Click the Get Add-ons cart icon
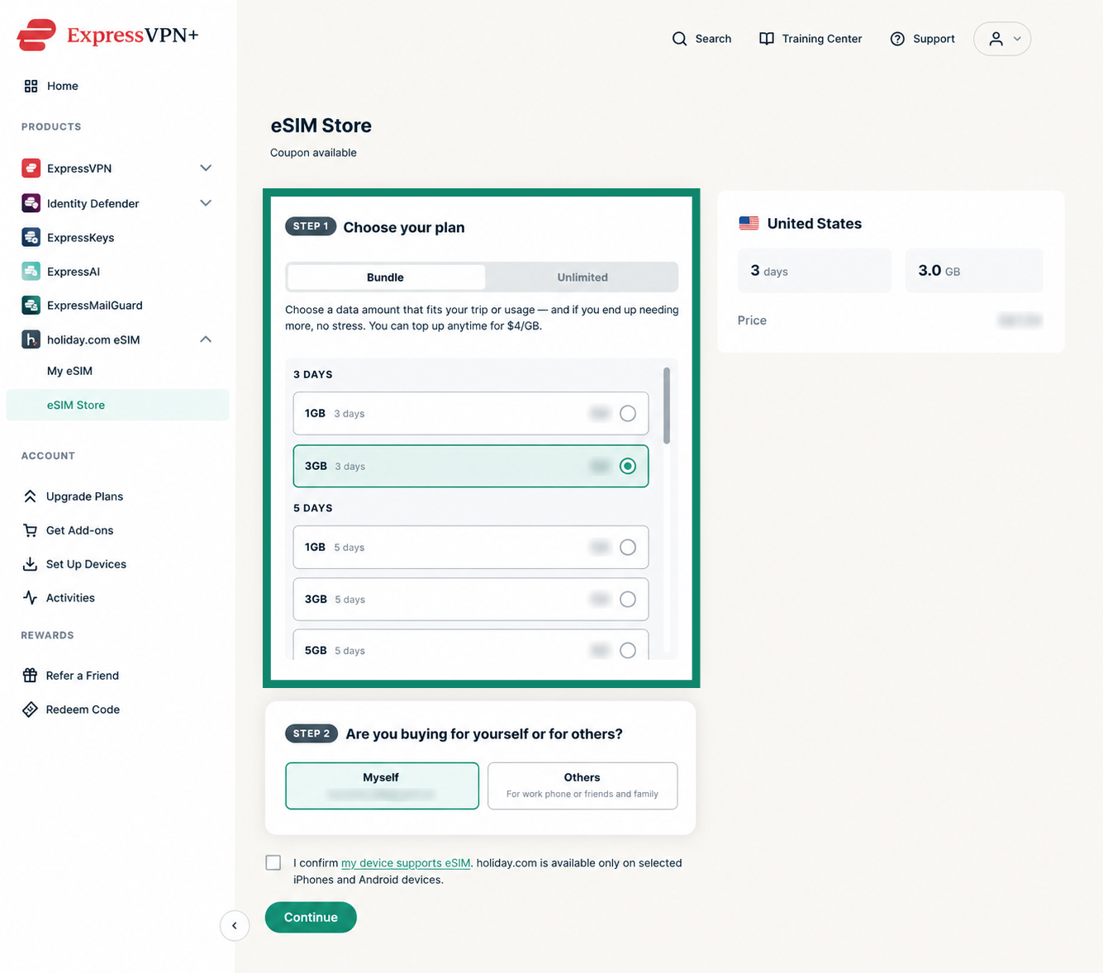Screen dimensions: 1103x973 30,530
